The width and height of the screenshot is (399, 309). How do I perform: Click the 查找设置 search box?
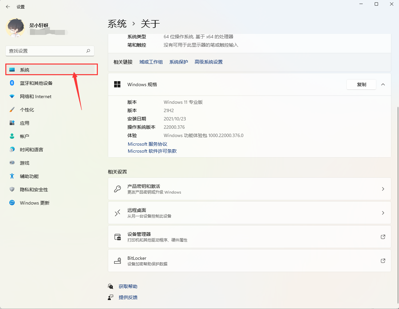coord(50,51)
